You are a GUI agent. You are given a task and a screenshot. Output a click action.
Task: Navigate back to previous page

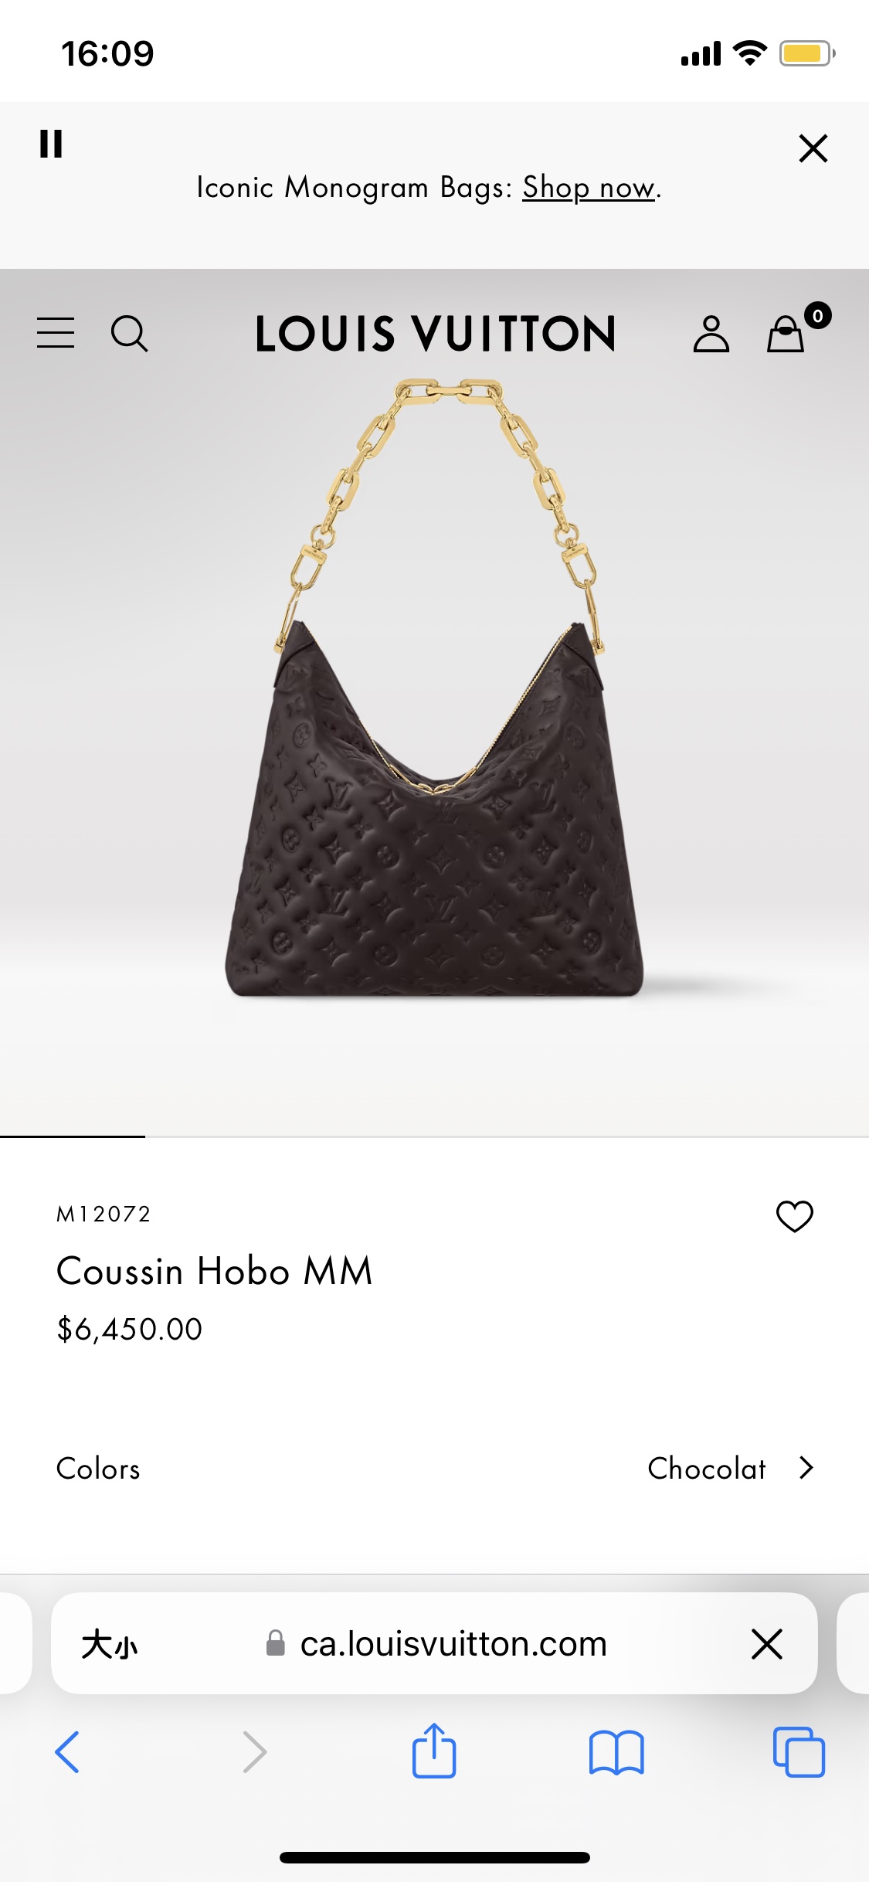(x=68, y=1751)
